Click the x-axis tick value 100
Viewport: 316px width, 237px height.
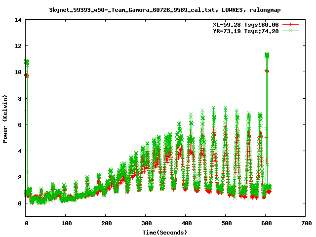(x=66, y=223)
